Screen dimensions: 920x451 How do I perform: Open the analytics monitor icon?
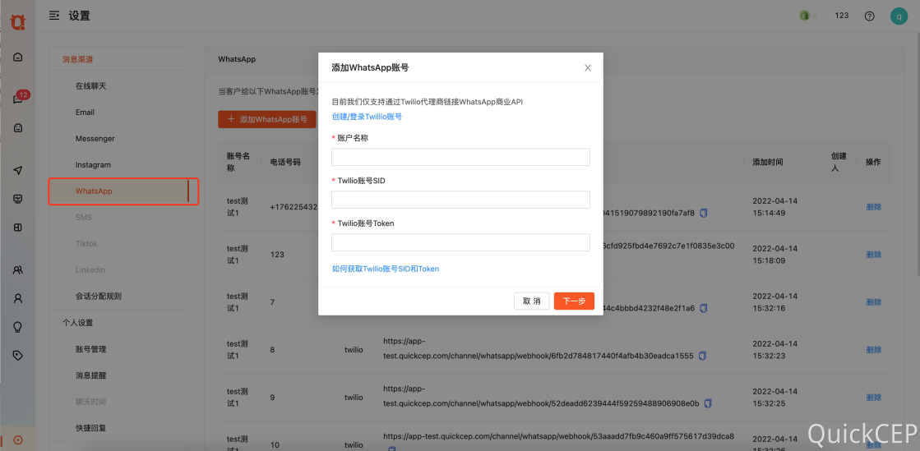pos(18,199)
